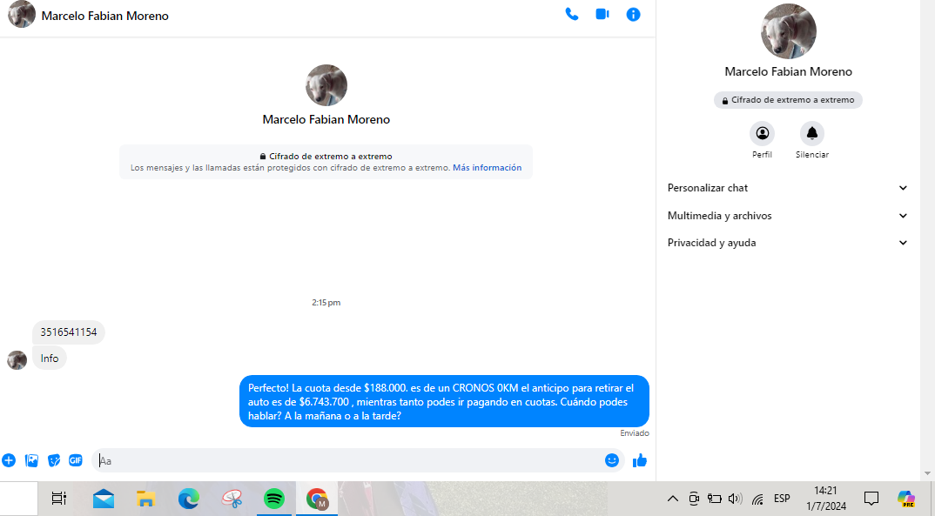
Task: Open the notification center icon
Action: 871,498
